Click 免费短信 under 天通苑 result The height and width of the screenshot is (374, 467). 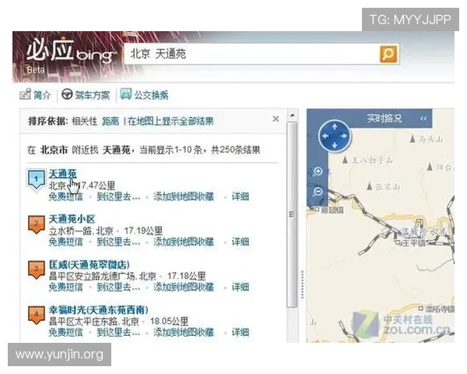pyautogui.click(x=66, y=197)
